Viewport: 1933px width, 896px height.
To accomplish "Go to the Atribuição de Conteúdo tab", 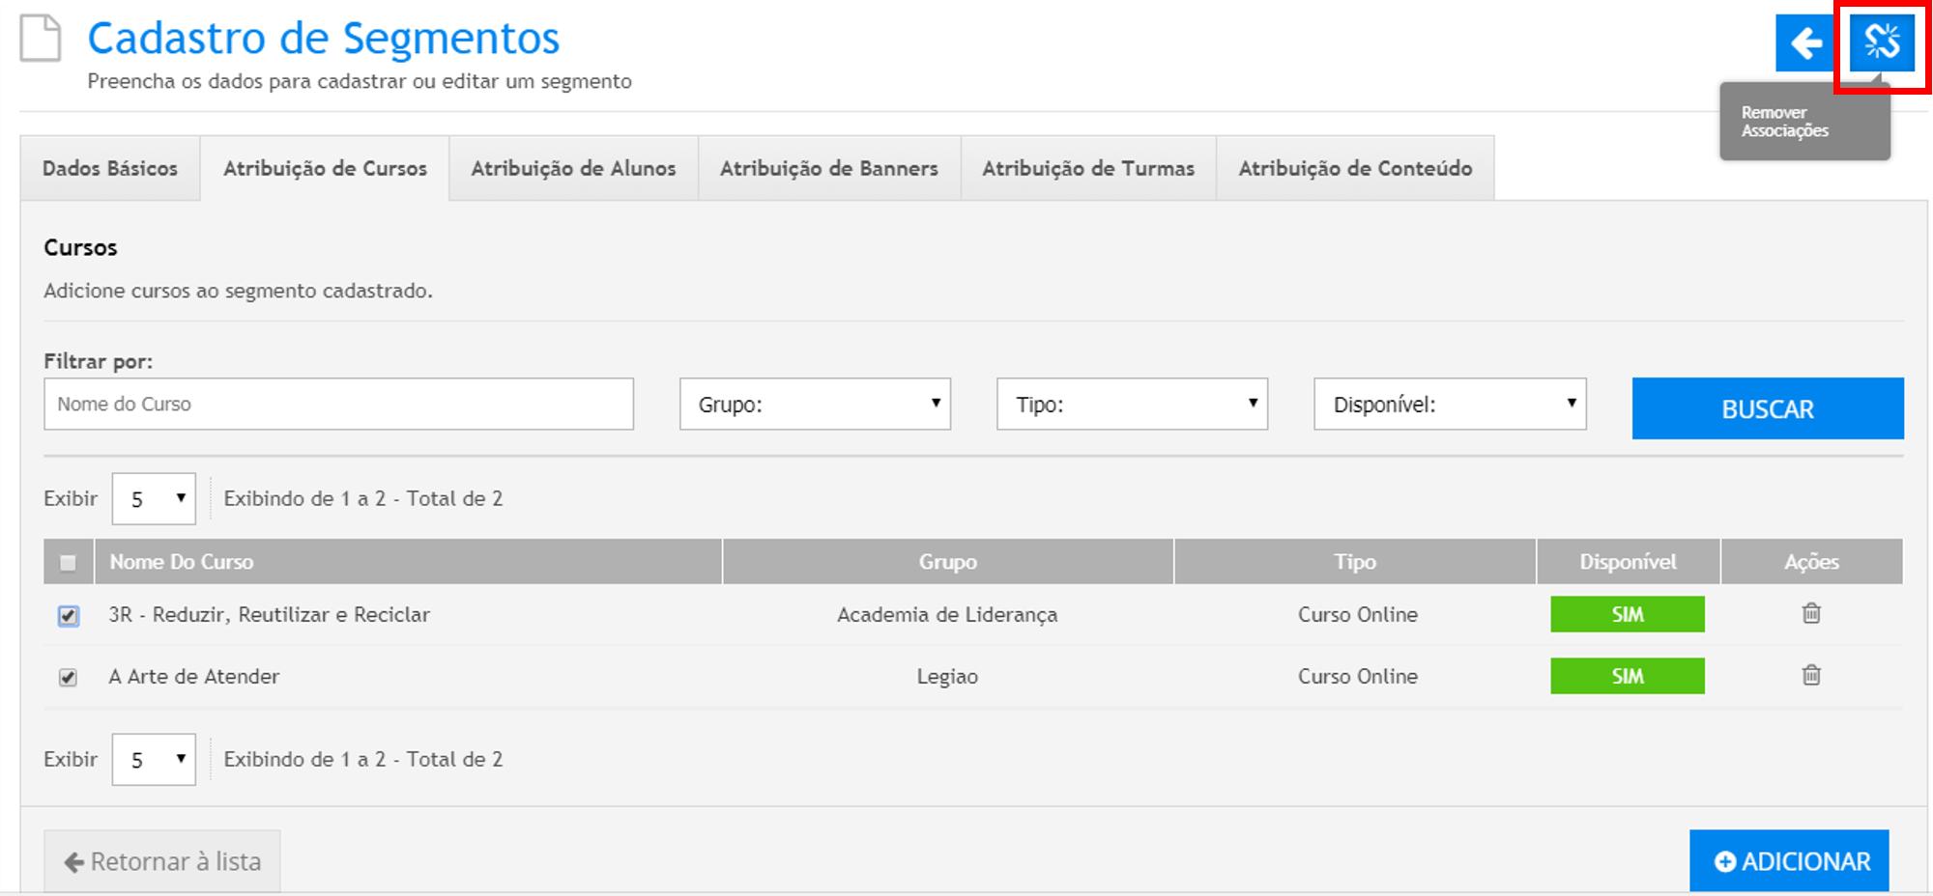I will point(1355,169).
